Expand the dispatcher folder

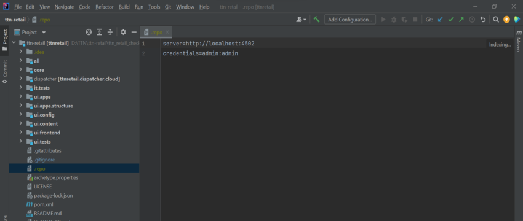click(21, 79)
